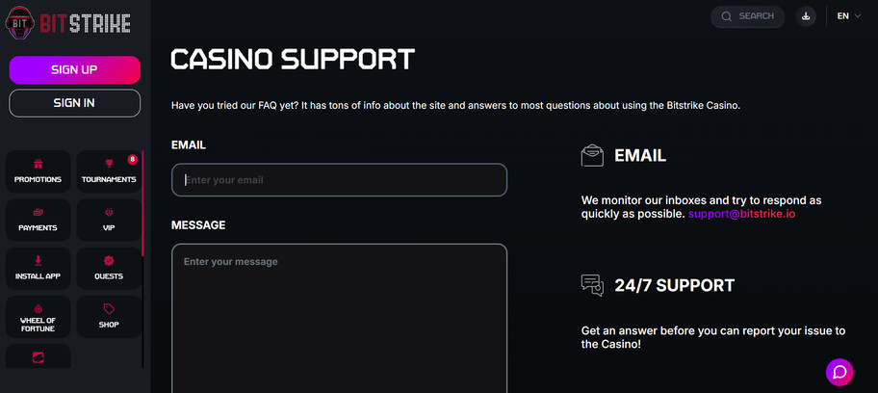Focus the Enter your email field

tap(339, 180)
